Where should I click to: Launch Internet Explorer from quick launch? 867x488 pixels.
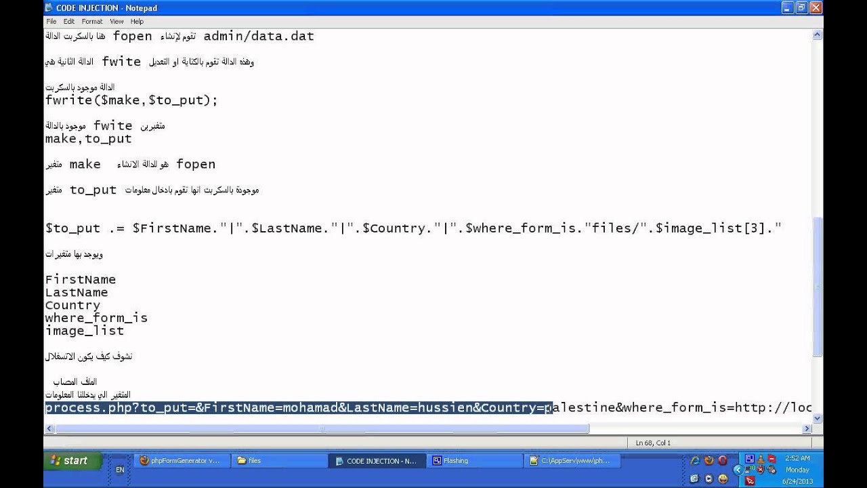(695, 460)
